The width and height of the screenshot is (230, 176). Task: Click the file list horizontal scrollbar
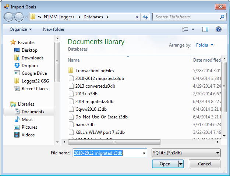click(x=114, y=142)
